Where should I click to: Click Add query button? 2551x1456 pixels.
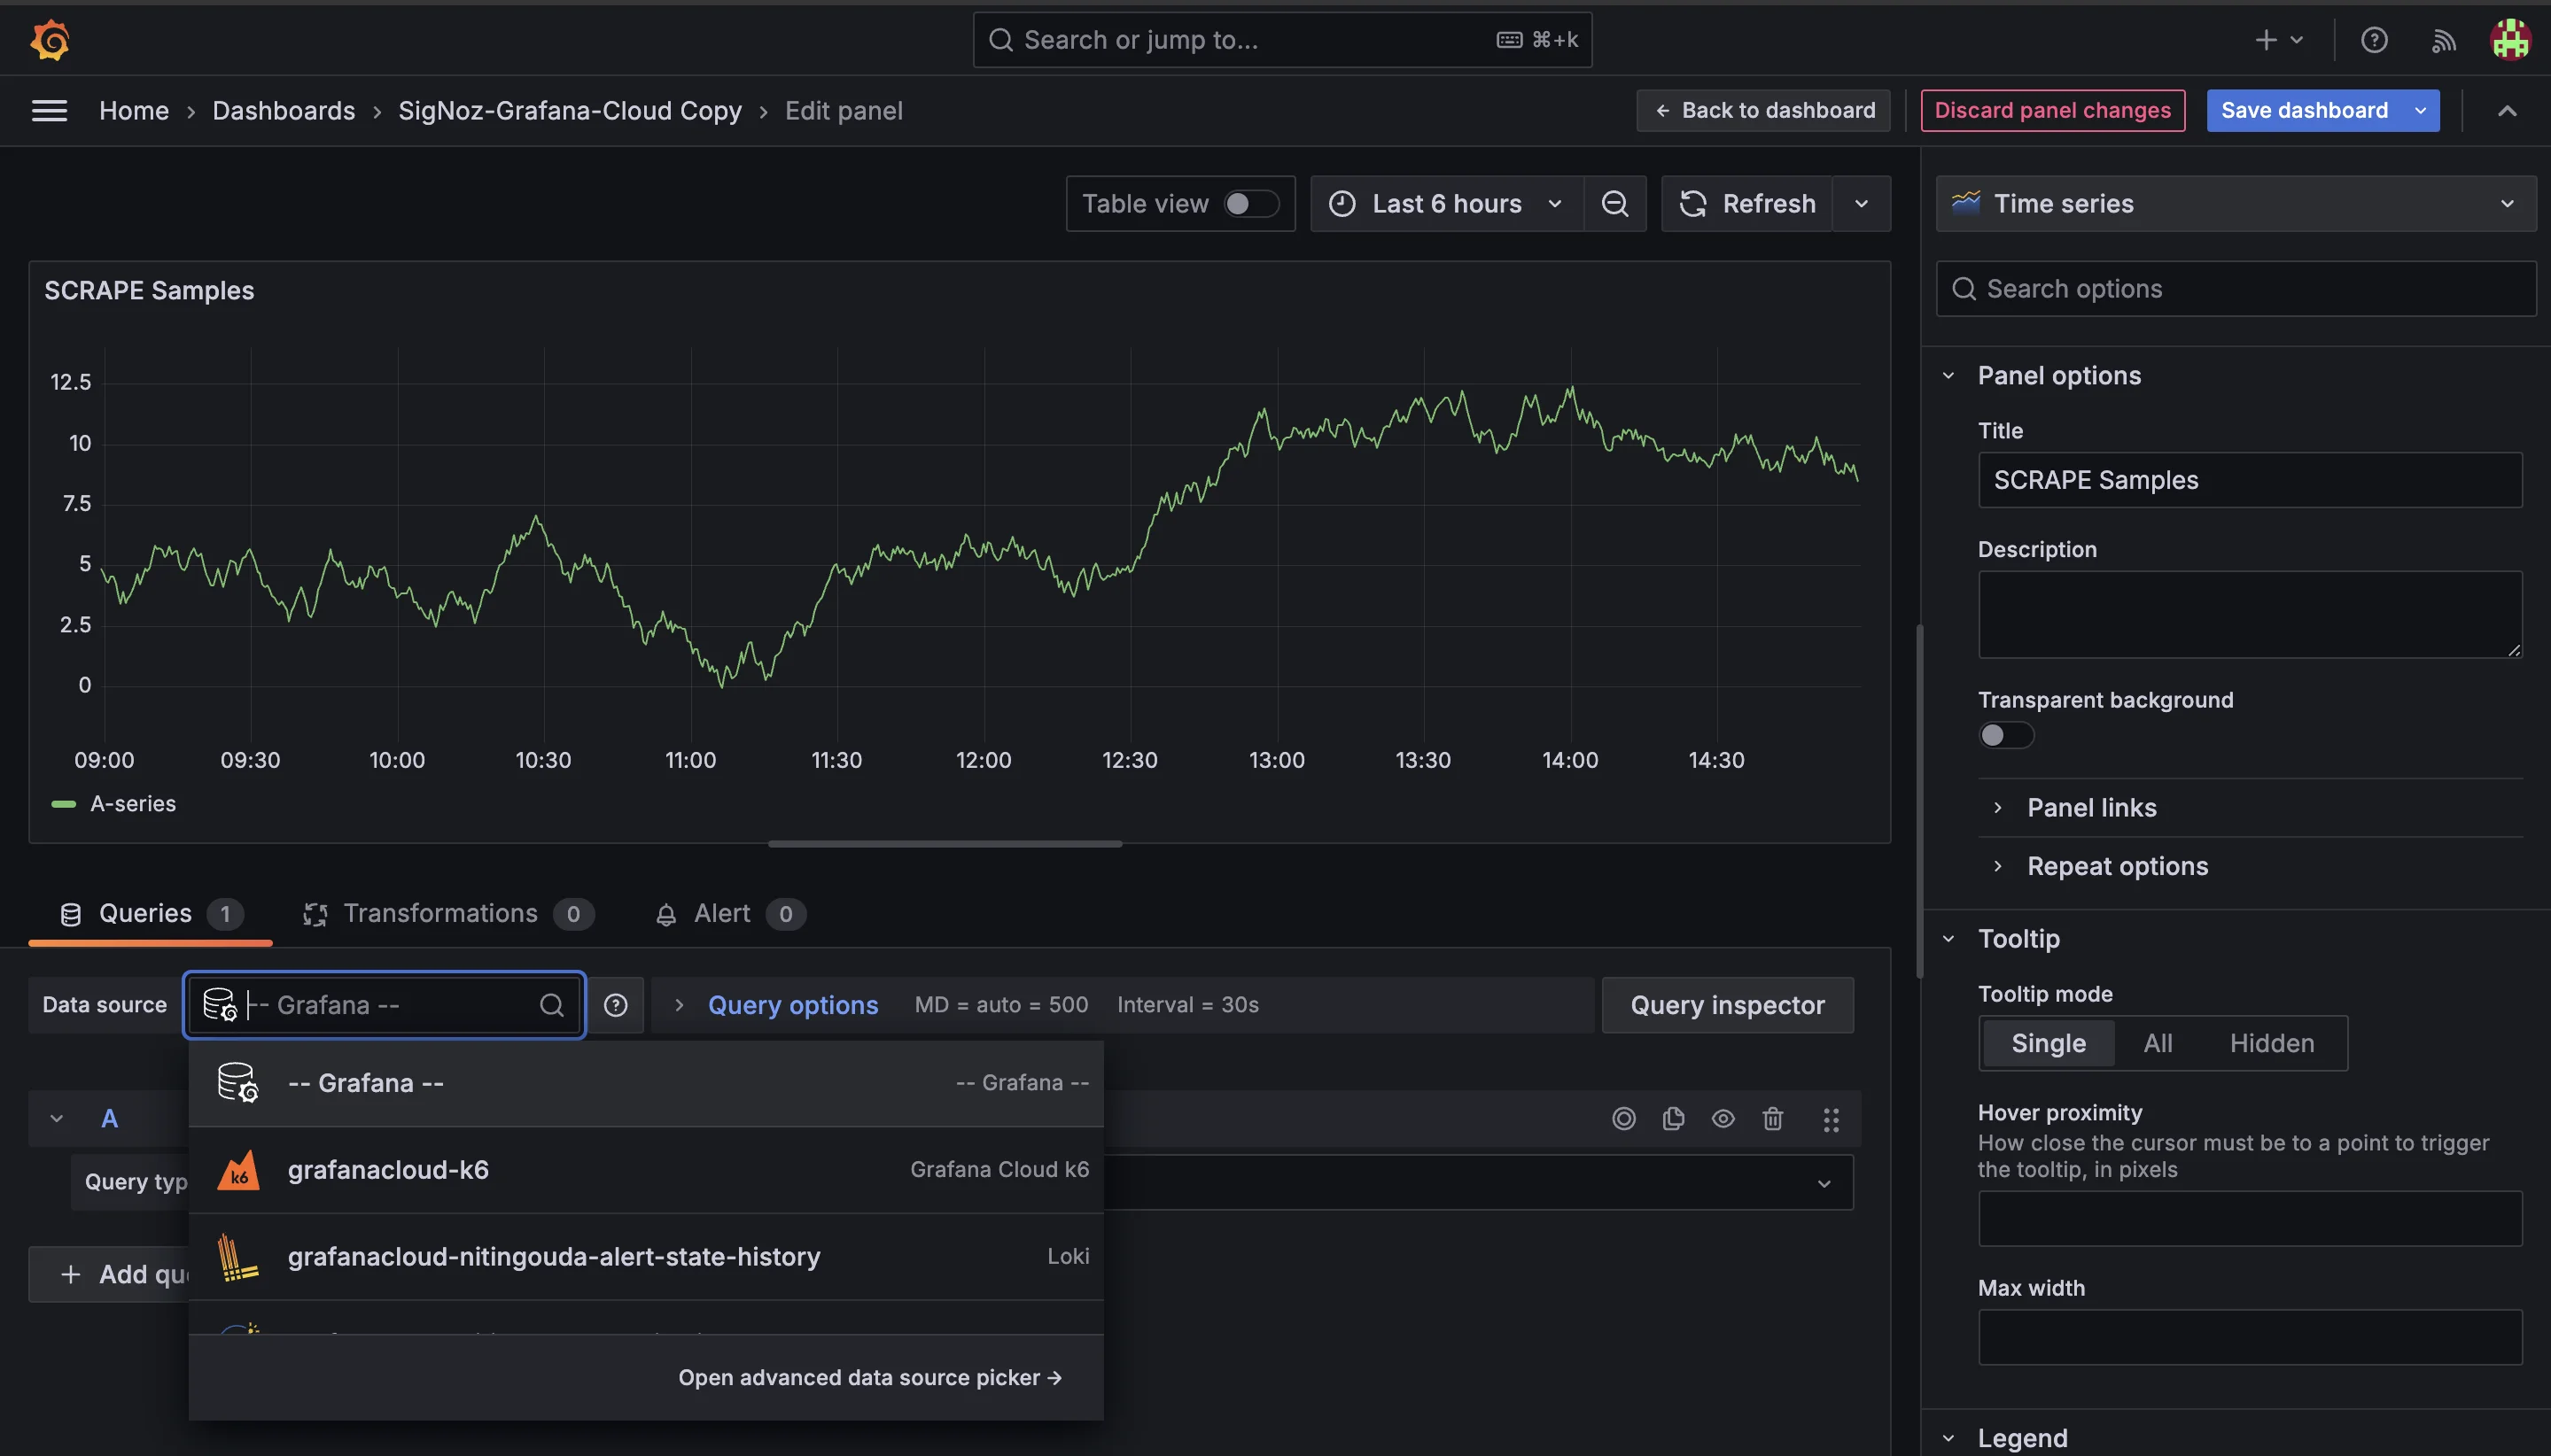(x=109, y=1275)
